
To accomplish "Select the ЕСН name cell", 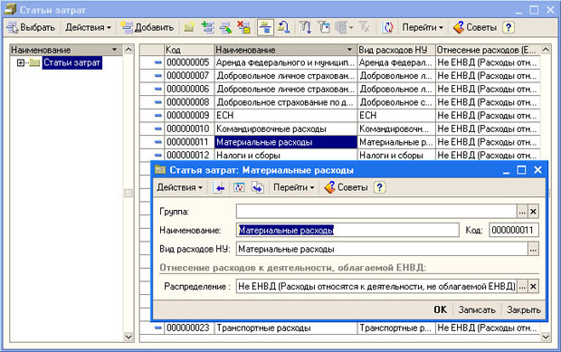I will point(286,116).
